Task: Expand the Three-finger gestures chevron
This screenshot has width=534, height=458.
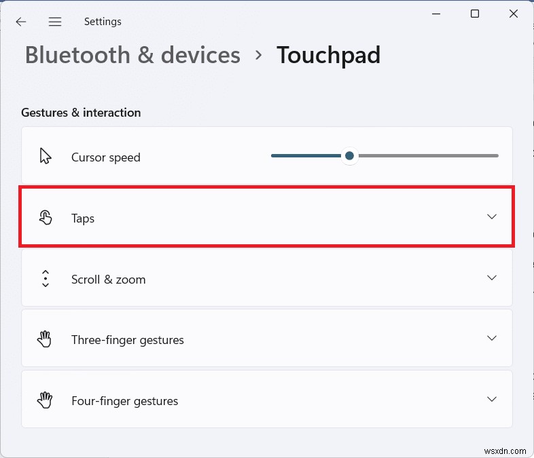Action: [492, 338]
